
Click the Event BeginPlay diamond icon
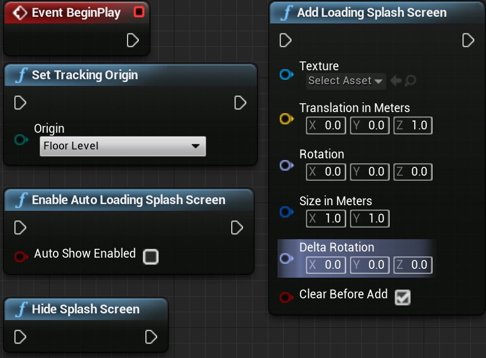pos(20,13)
